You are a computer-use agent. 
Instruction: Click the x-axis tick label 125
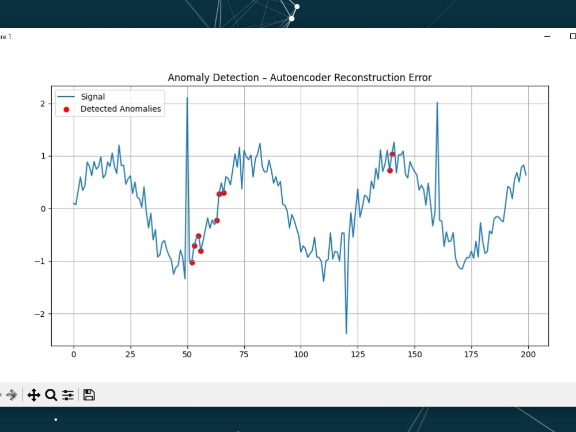pos(358,354)
